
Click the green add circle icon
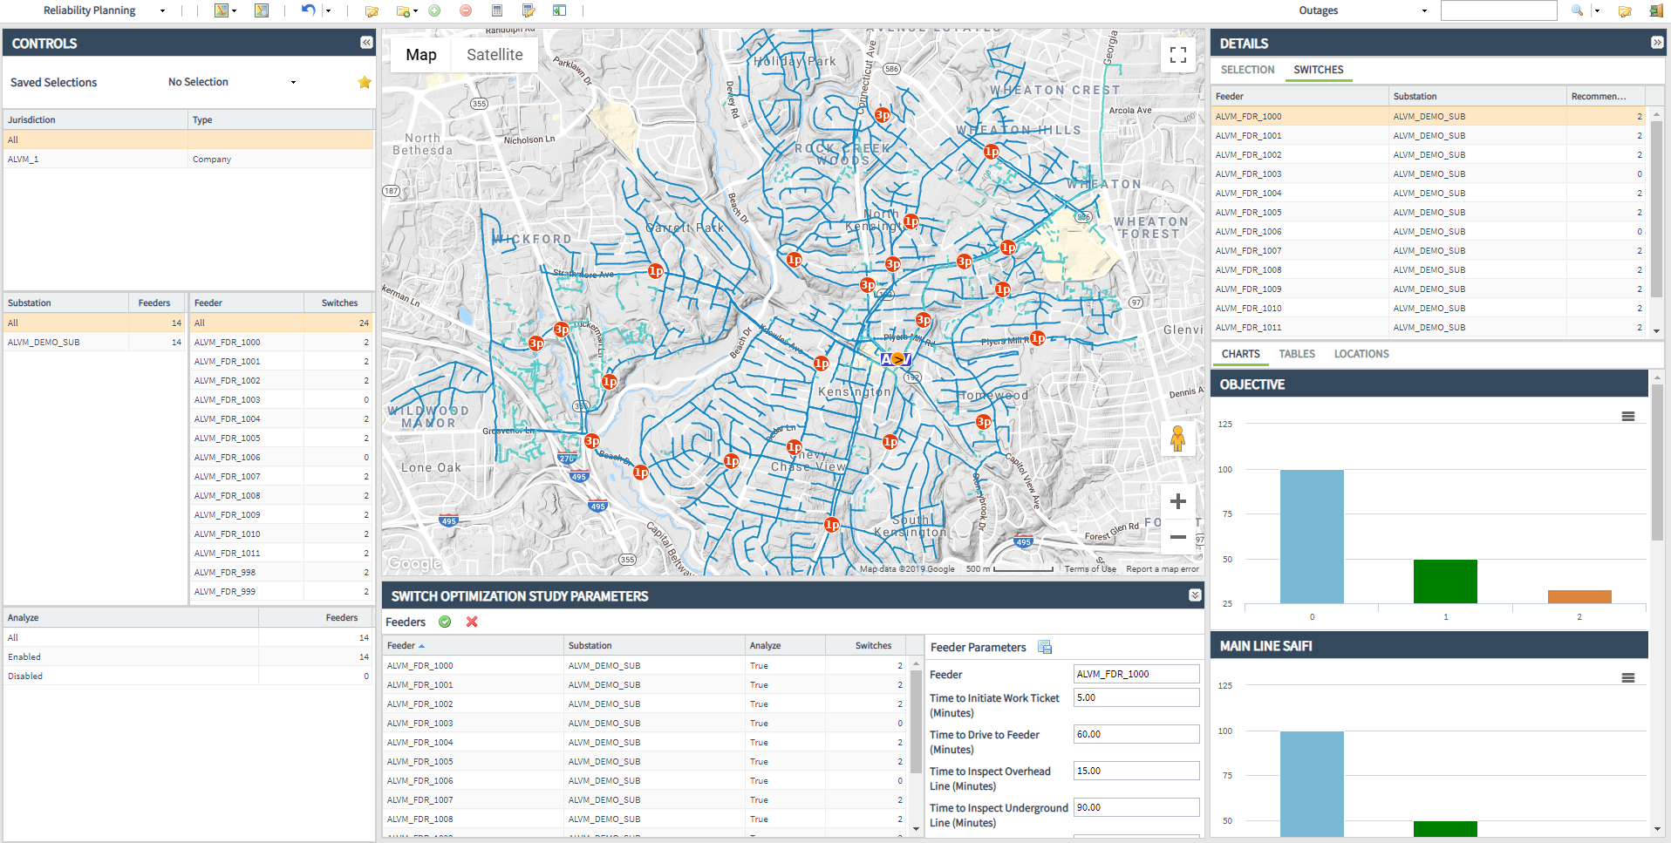pos(434,10)
